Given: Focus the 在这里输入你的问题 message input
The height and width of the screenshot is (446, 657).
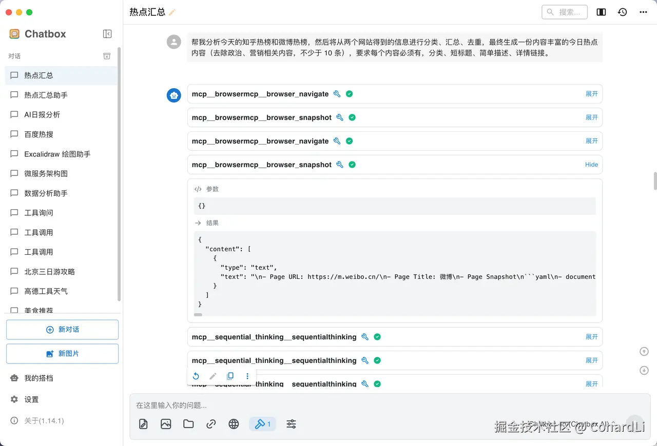Looking at the screenshot, I should pos(380,406).
